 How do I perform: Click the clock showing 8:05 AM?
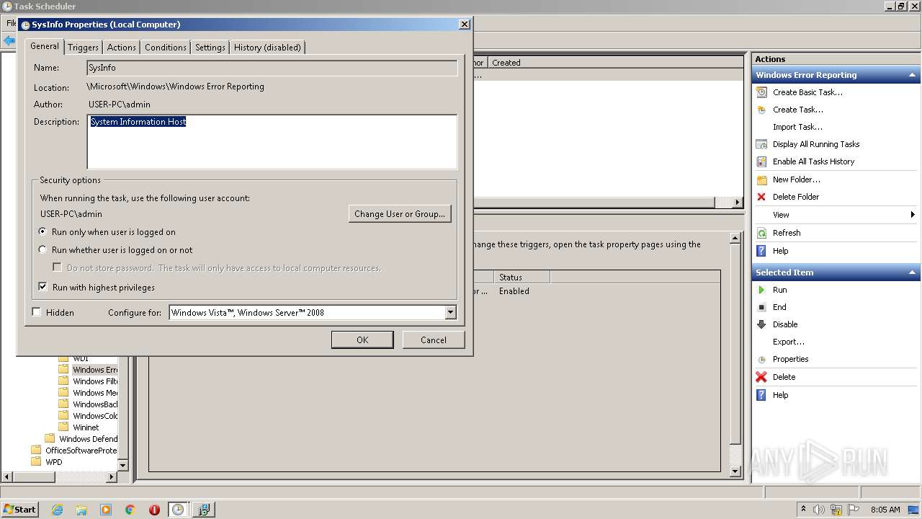(885, 510)
